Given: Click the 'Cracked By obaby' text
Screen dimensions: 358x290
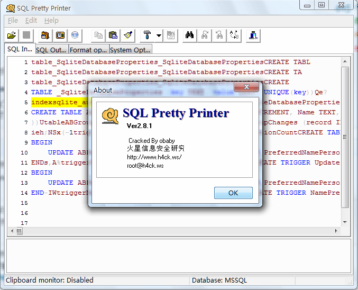Looking at the screenshot, I should (x=152, y=141).
